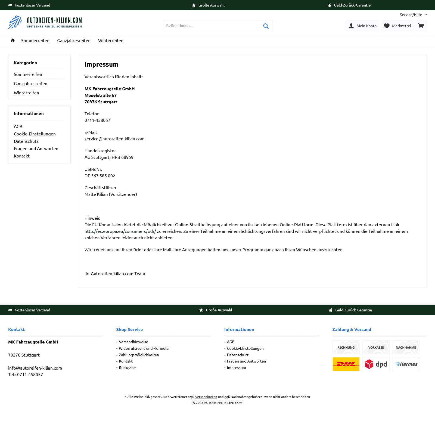Click 'Geld-Zurück-Garantie' in top banner
Image resolution: width=435 pixels, height=421 pixels.
[352, 5]
